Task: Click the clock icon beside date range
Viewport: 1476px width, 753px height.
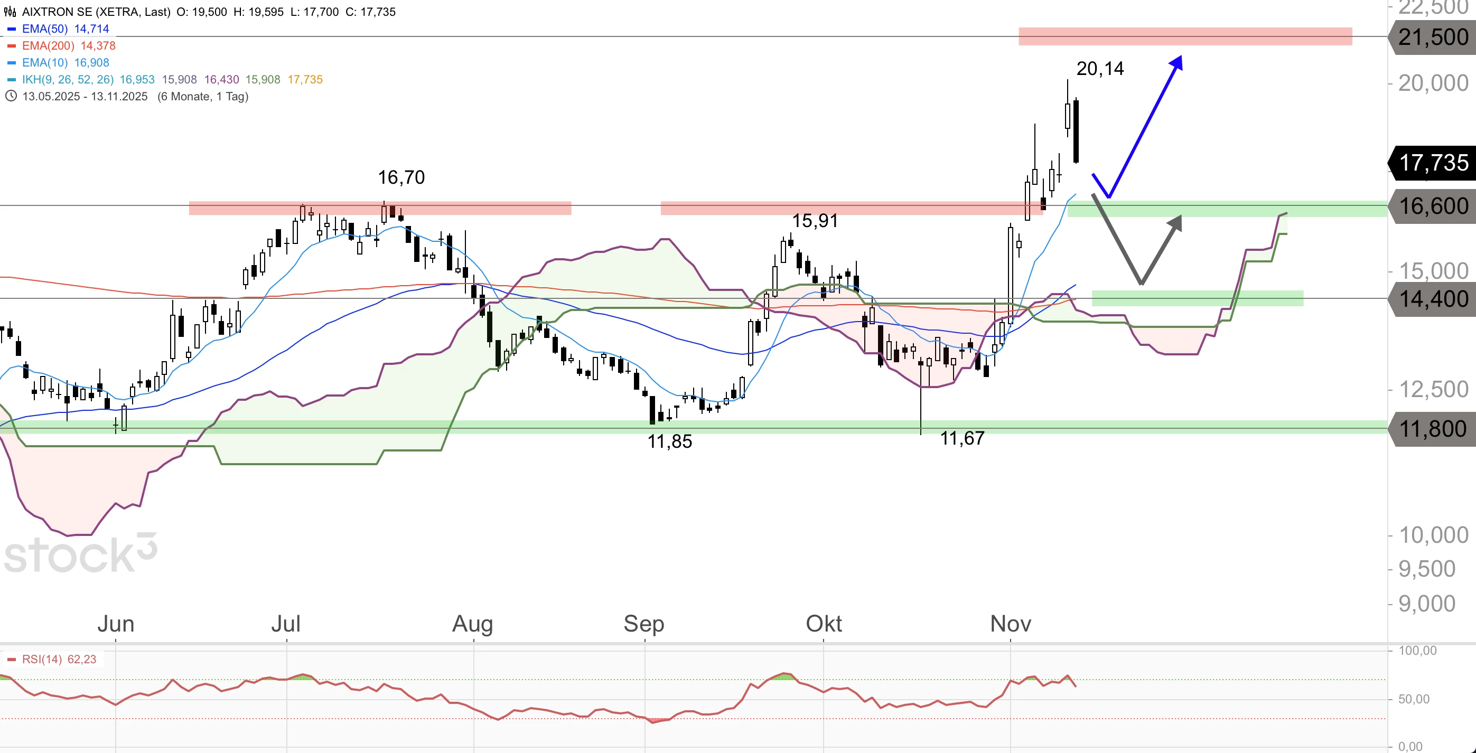Action: (11, 96)
